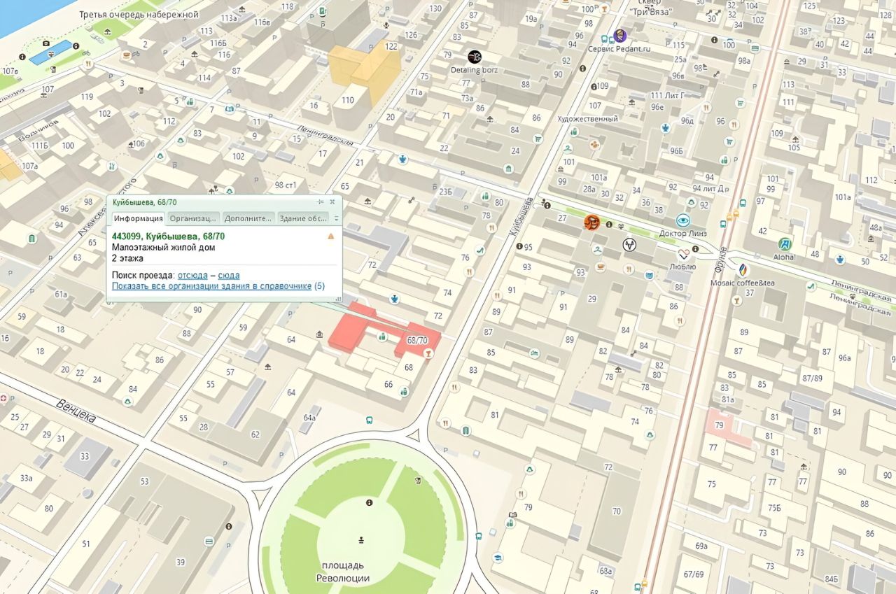The width and height of the screenshot is (896, 594).
Task: Click the microphone icon near building 126
Action: (x=386, y=24)
